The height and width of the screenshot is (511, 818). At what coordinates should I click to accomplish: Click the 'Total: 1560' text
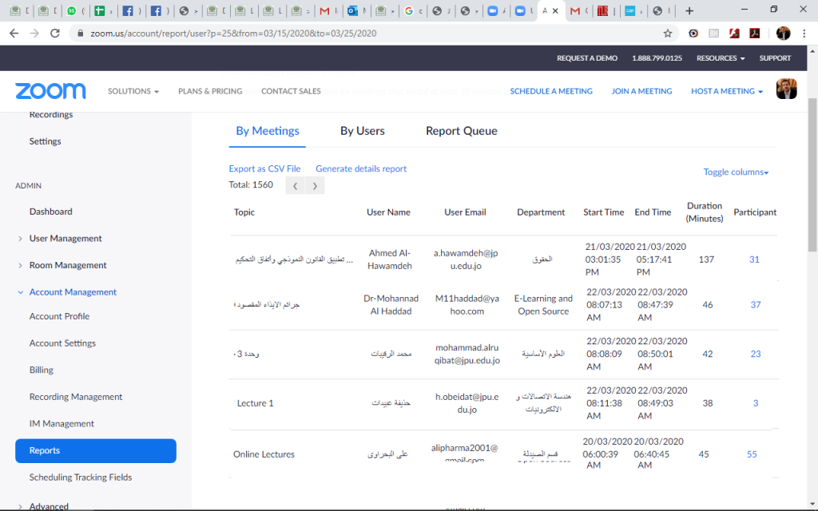[251, 185]
